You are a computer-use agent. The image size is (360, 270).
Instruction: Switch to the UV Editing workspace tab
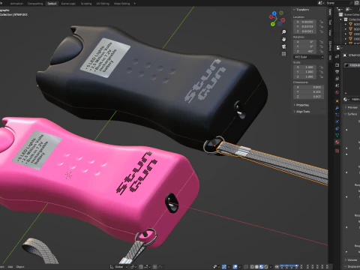pyautogui.click(x=103, y=4)
